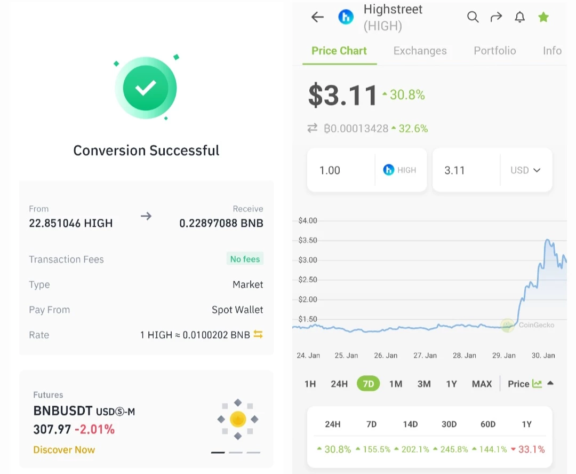Image resolution: width=576 pixels, height=474 pixels.
Task: Switch to the Portfolio tab
Action: pos(495,51)
